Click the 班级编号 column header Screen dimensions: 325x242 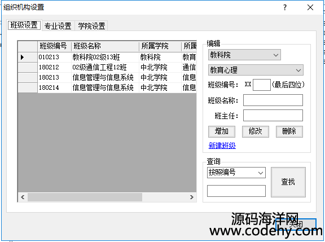tap(54, 46)
